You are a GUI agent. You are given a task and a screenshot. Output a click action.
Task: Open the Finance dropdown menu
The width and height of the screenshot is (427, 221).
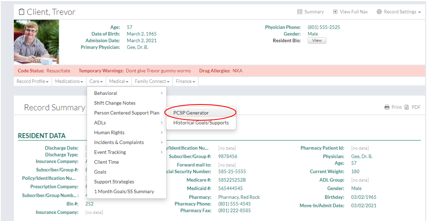[185, 82]
